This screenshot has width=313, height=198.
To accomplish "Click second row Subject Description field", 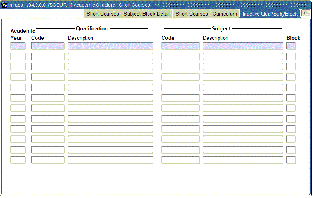I will point(243,56).
